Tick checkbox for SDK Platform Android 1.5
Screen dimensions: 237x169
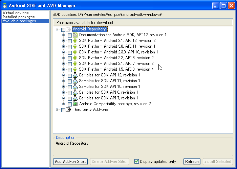[x=69, y=70]
